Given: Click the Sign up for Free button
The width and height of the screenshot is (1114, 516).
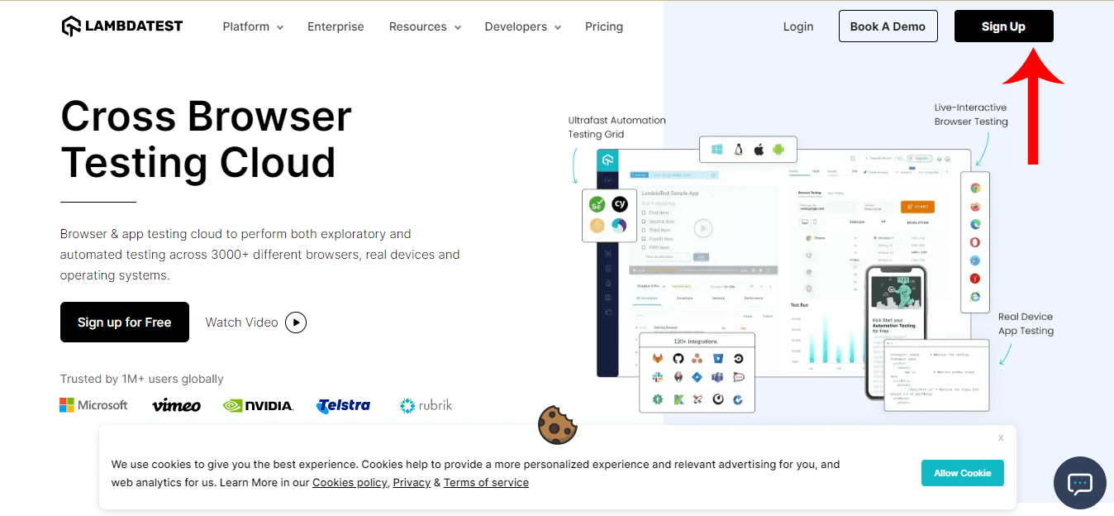Looking at the screenshot, I should (x=125, y=322).
